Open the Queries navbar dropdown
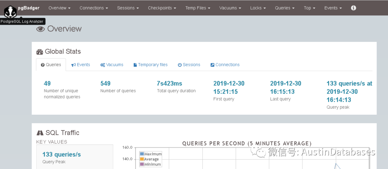Viewport: 388px width, 169px height. 285,8
